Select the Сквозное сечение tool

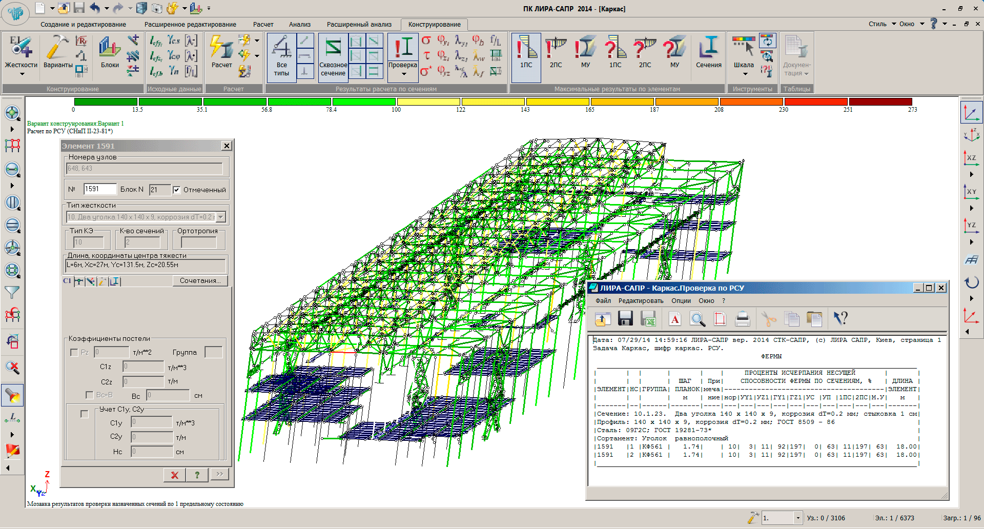click(x=333, y=48)
